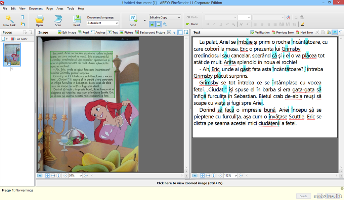
Task: Select the Picture area tool
Action: coord(126,33)
